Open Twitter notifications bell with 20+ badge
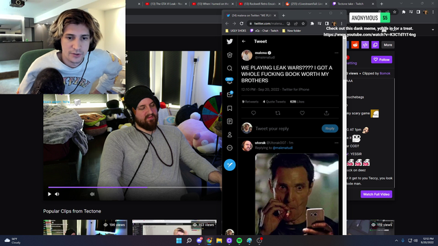This screenshot has height=246, width=438. [x=230, y=81]
